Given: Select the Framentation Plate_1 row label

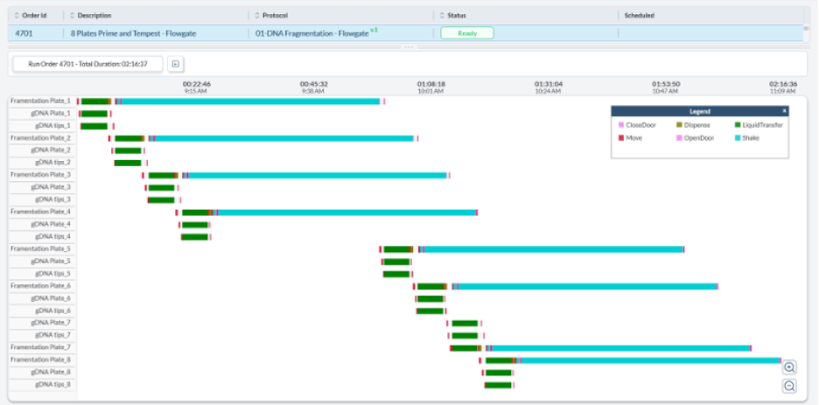Looking at the screenshot, I should 40,101.
